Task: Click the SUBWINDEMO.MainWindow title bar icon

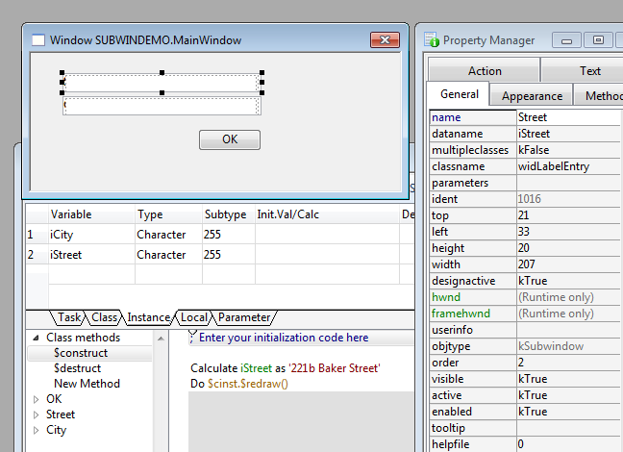Action: coord(38,40)
